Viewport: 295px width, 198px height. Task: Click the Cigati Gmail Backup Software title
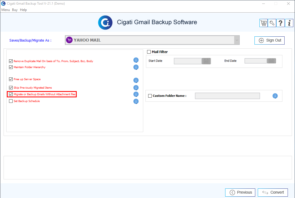coord(157,22)
